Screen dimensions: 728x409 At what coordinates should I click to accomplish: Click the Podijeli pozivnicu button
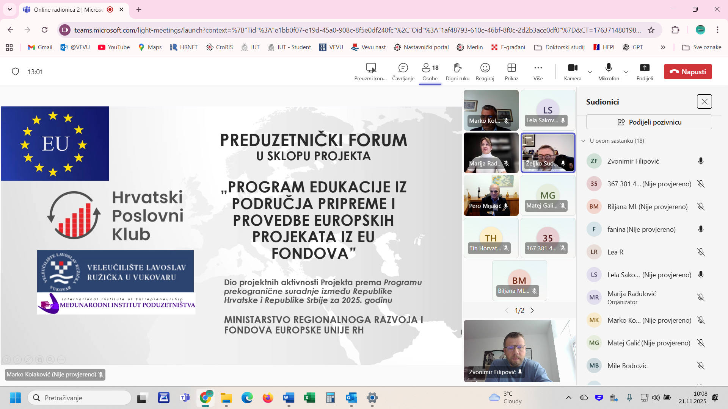(x=649, y=122)
